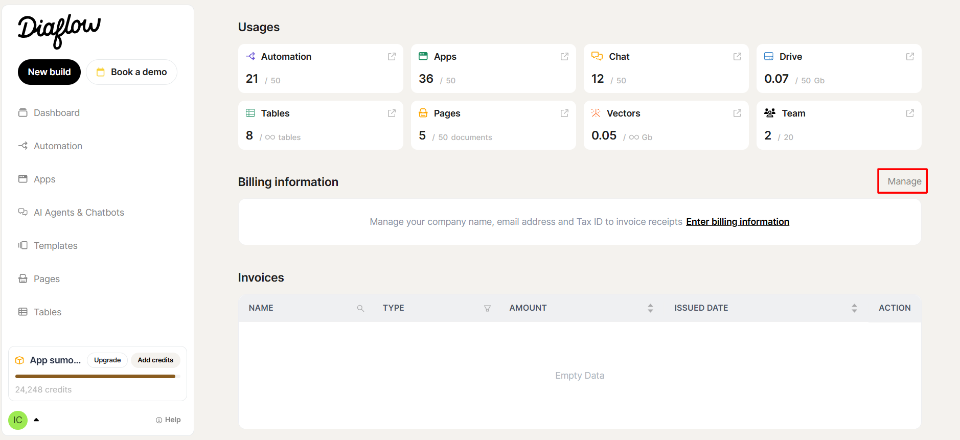
Task: Sort invoices by ISSUED DATE
Action: pos(854,308)
